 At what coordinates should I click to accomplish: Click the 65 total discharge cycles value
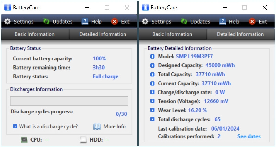click(x=217, y=119)
